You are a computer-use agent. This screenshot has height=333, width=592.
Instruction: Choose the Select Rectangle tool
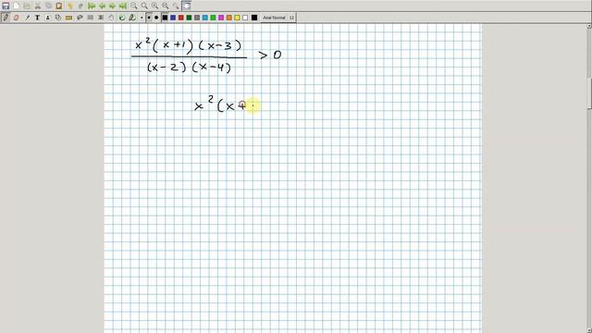click(91, 18)
